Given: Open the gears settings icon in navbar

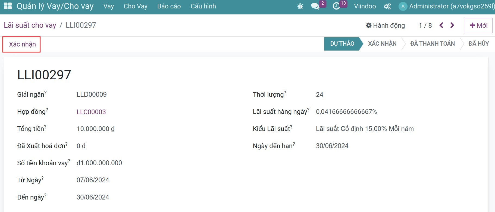Looking at the screenshot, I should pyautogui.click(x=387, y=6).
